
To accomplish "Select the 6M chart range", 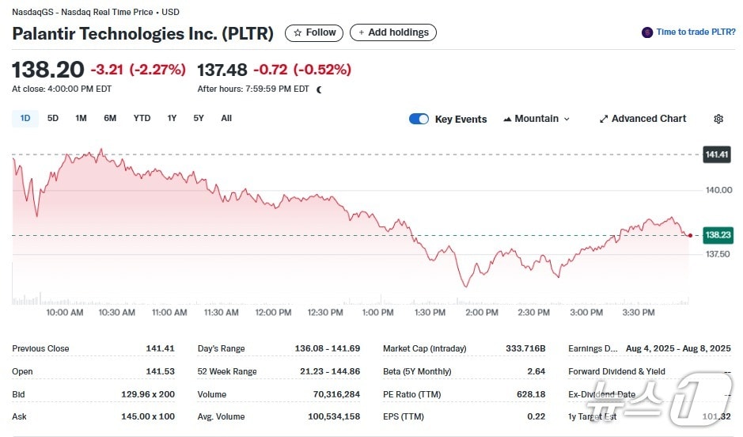I will point(110,118).
